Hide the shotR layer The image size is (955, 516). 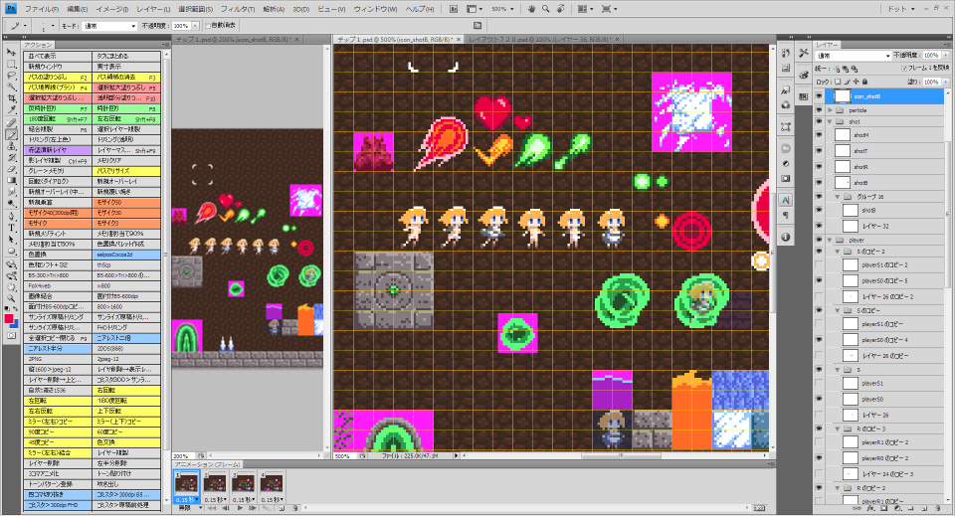click(x=819, y=167)
